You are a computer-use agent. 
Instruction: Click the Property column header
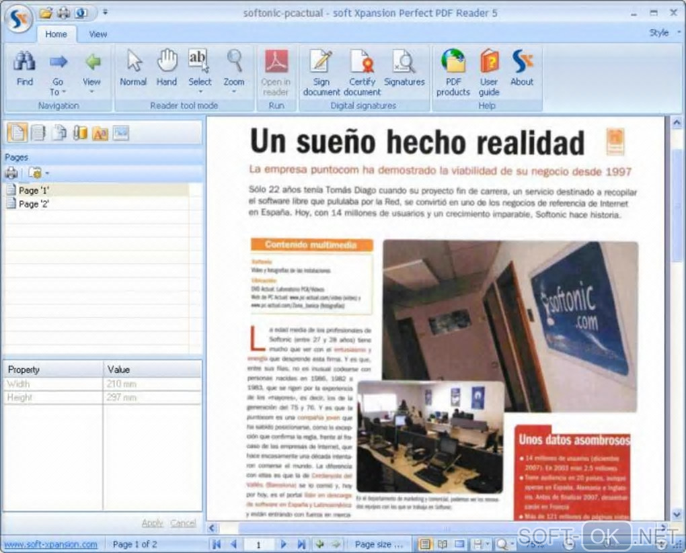[x=53, y=370]
